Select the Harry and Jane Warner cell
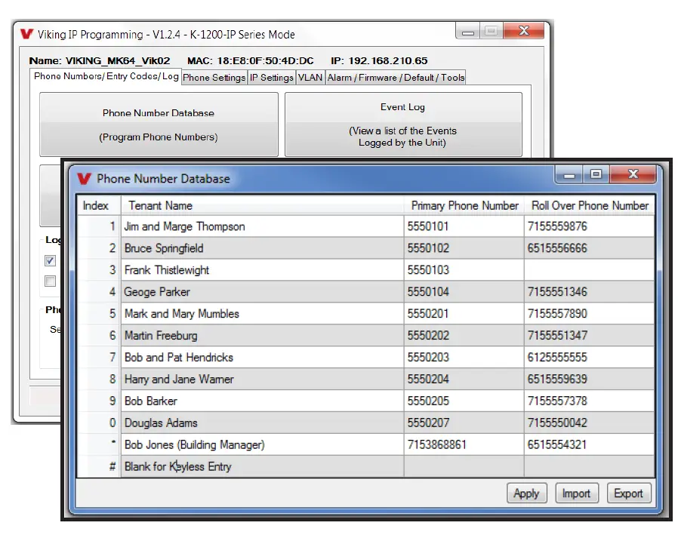 coord(262,379)
